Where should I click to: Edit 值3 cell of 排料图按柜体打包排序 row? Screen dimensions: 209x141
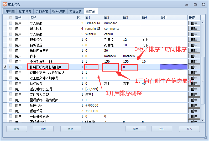[132, 67]
